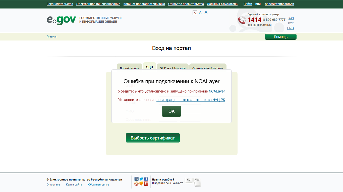Click the Помощь button
Viewport: 343px width, 192px height.
[281, 37]
